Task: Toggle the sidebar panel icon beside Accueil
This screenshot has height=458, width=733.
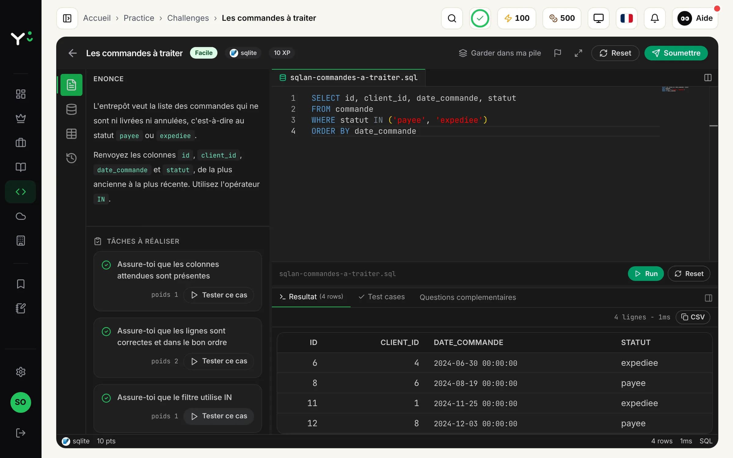Action: [67, 18]
